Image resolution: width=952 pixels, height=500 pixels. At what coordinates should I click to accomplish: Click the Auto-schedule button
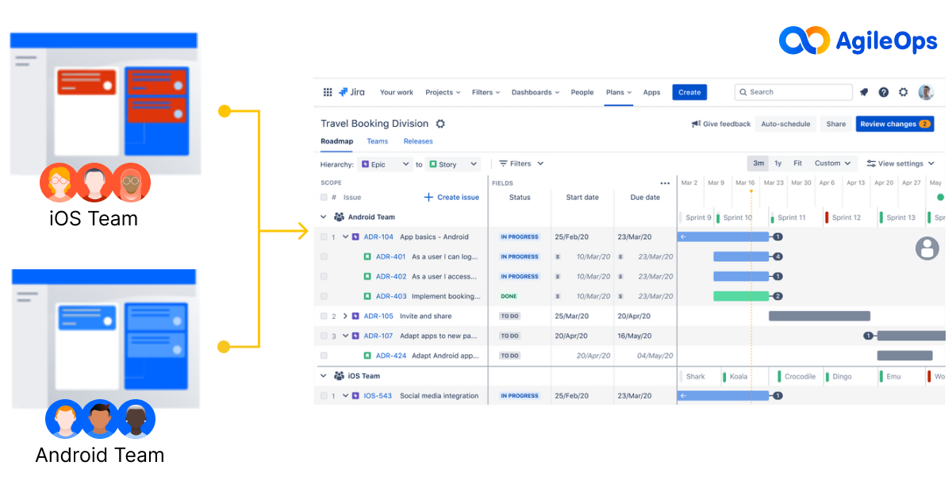point(786,124)
